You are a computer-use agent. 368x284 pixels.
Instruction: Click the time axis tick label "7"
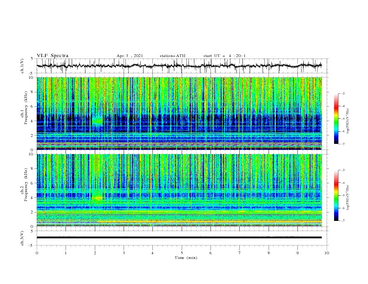tap(240, 253)
